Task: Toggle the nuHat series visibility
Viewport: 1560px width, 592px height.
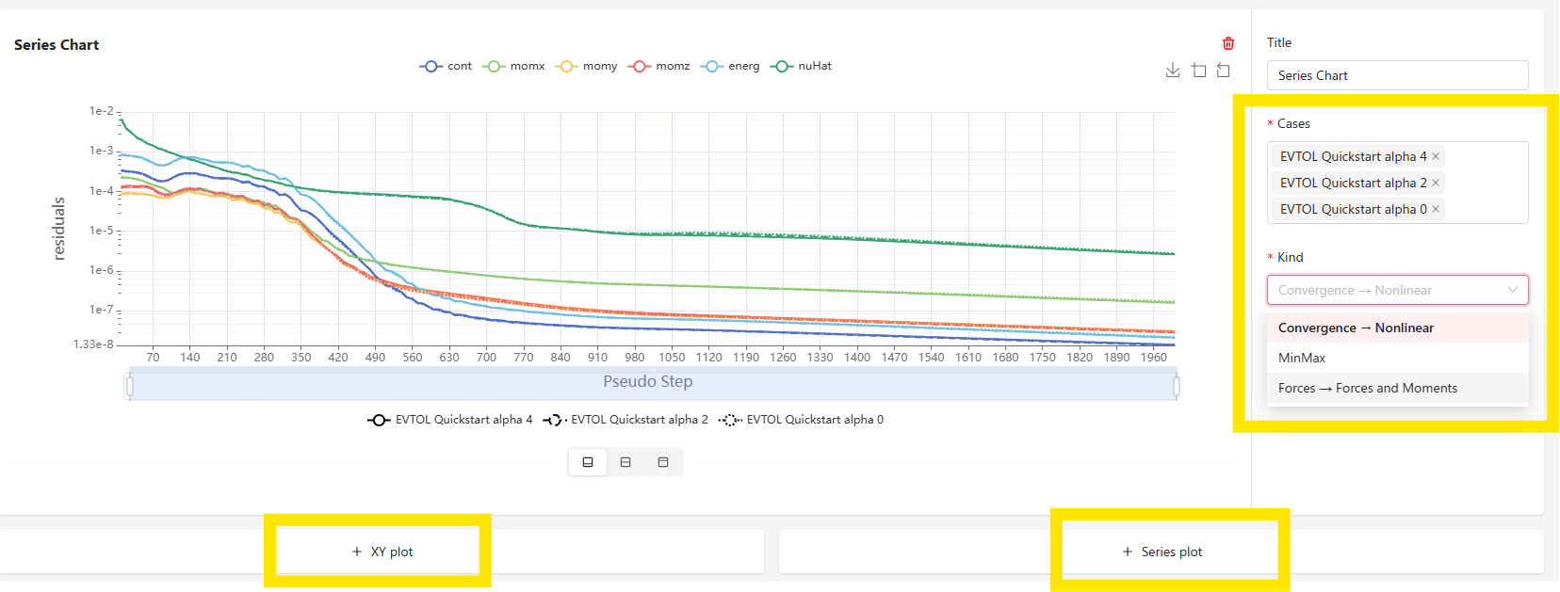Action: tap(802, 66)
